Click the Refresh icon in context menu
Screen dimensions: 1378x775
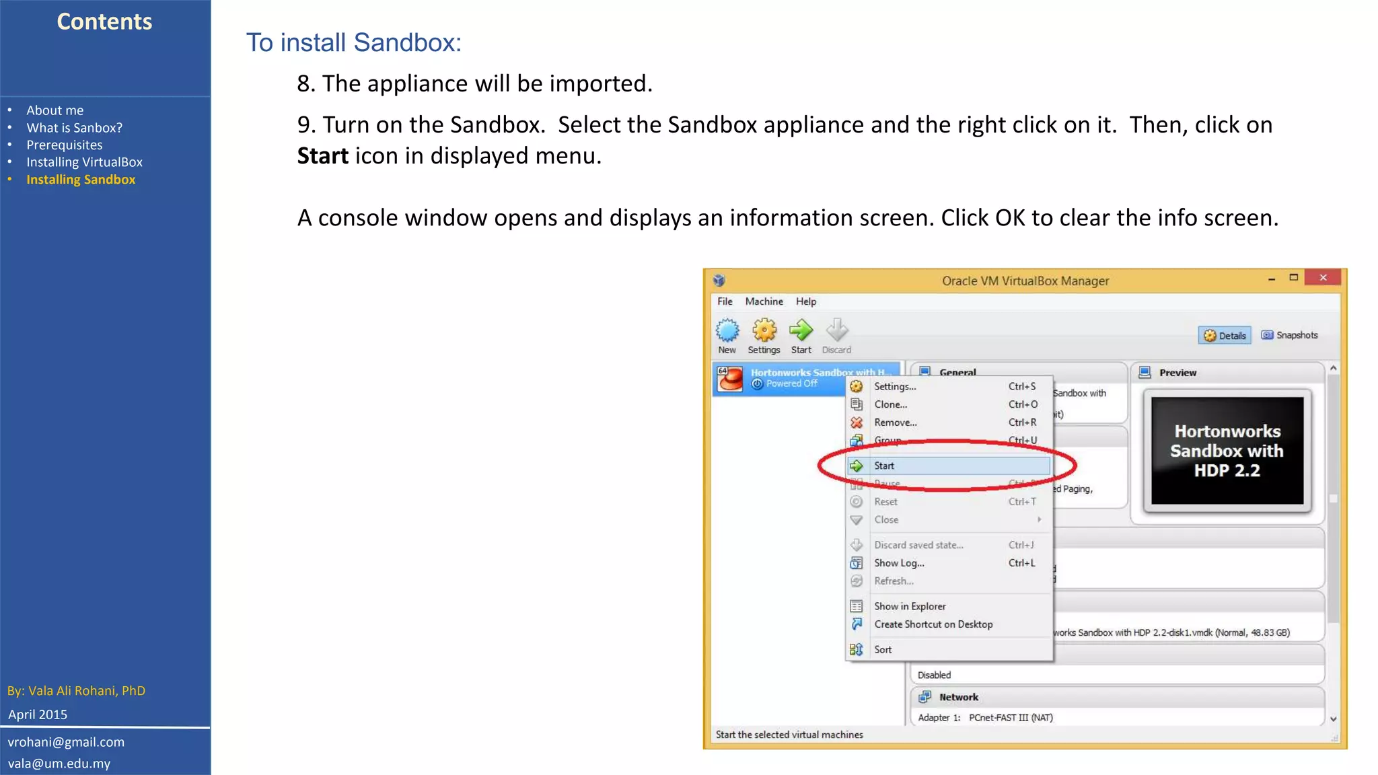point(856,581)
